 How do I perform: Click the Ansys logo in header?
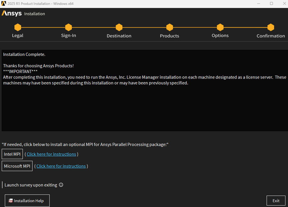12,13
